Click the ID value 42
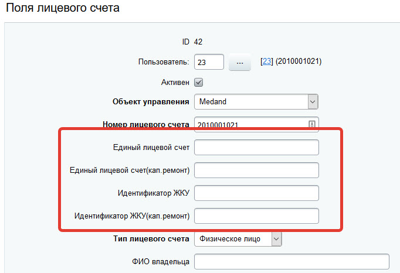Viewport: 400px width, 273px height. point(198,42)
